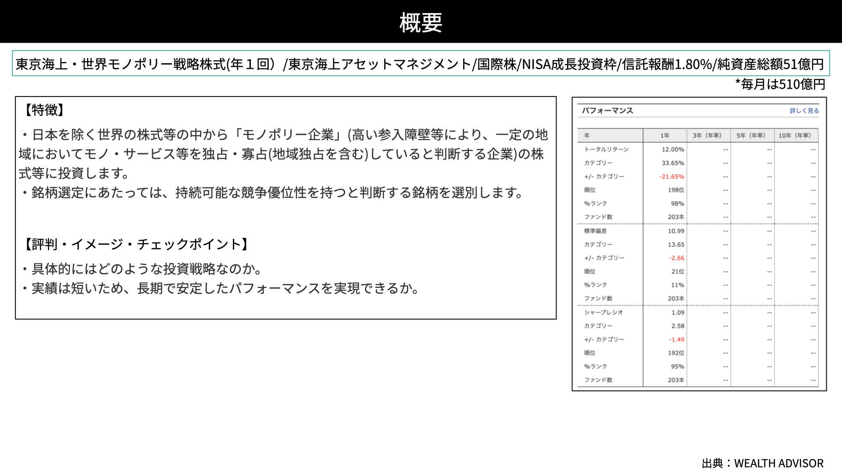Screen dimensions: 842x474
Task: Click the 98% rank value
Action: click(x=678, y=204)
